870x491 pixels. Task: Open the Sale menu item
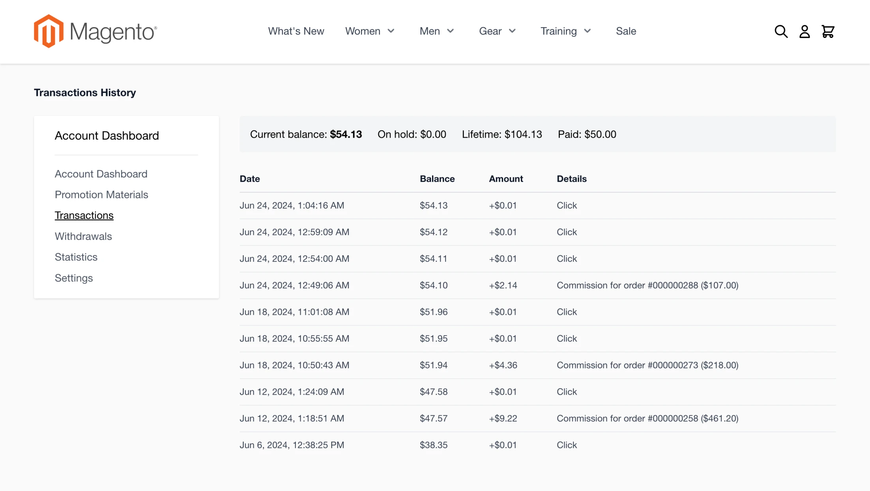click(x=626, y=31)
